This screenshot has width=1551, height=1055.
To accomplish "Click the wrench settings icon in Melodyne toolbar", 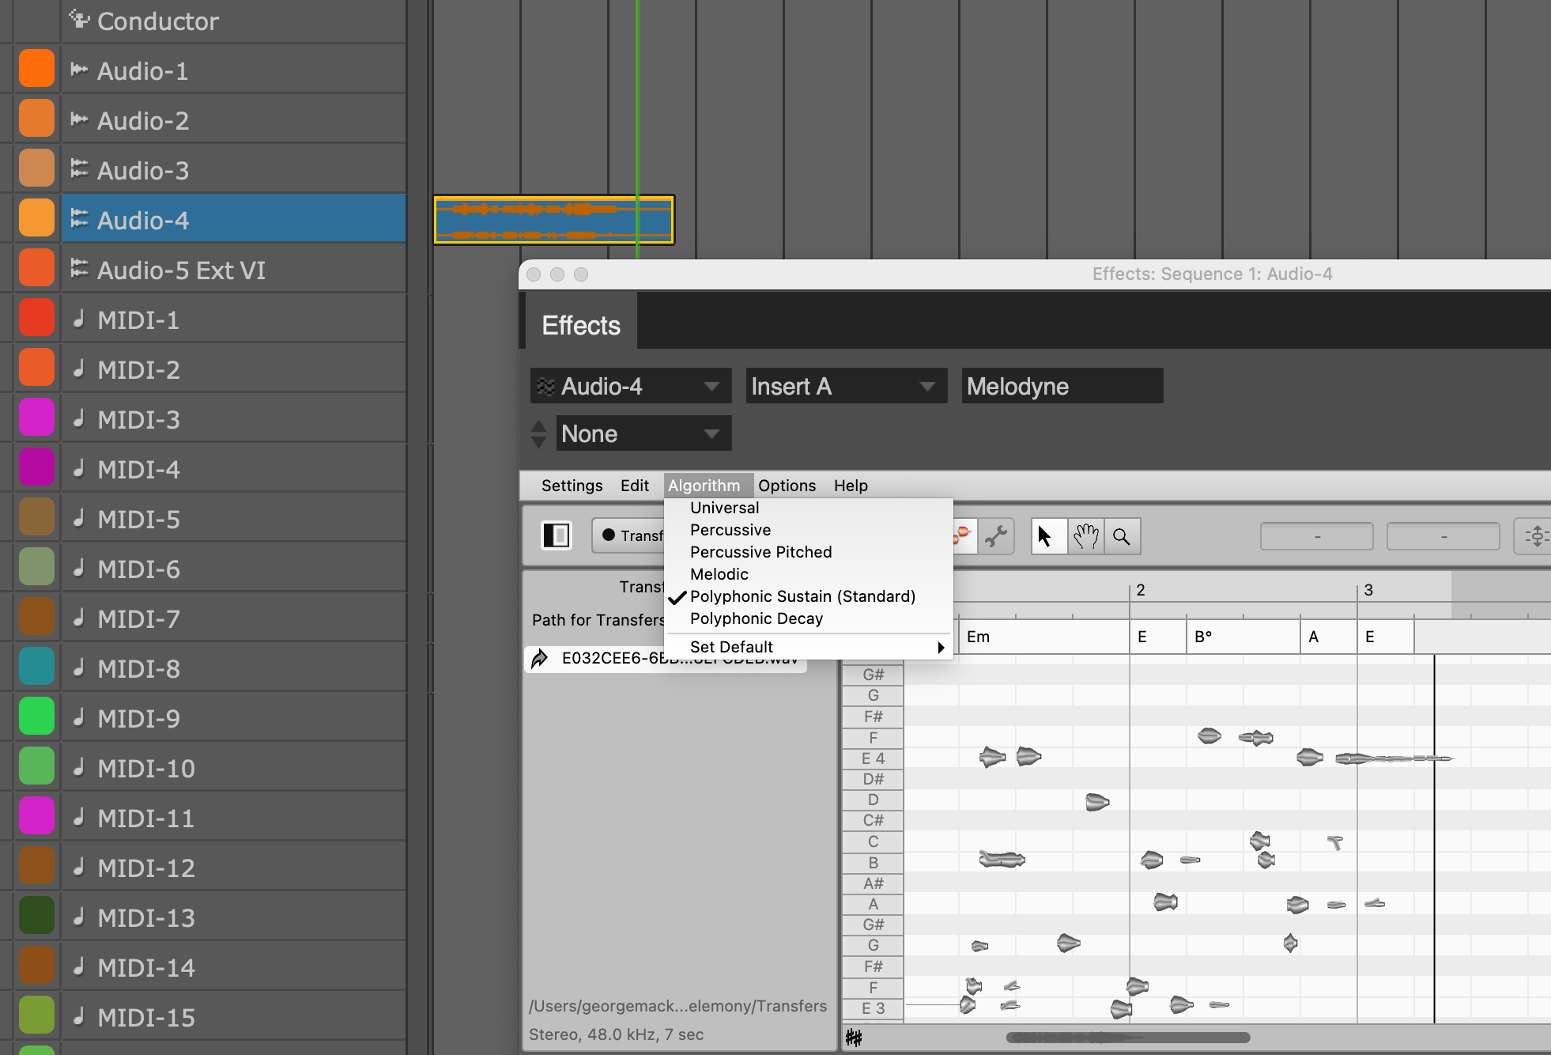I will 996,536.
